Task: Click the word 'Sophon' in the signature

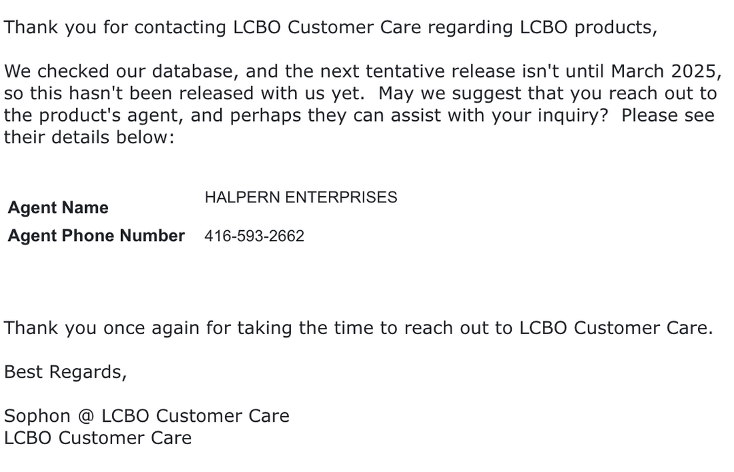Action: point(37,416)
